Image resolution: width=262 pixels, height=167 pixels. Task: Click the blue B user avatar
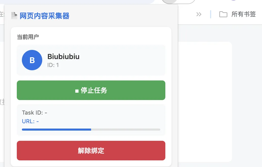pyautogui.click(x=32, y=60)
